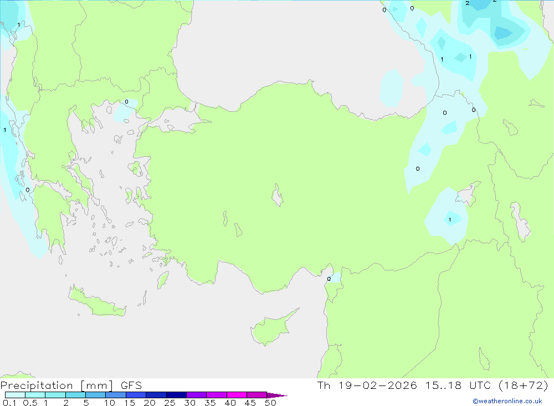This screenshot has height=406, width=554.
Task: Choose the 35–40 mm purple-magenta legend swatch
Action: pyautogui.click(x=216, y=395)
